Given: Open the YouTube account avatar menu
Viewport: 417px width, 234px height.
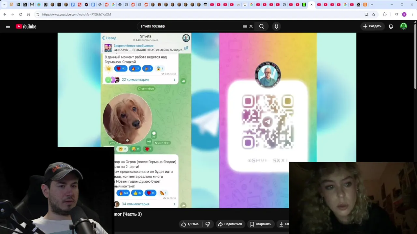Looking at the screenshot, I should (x=404, y=26).
